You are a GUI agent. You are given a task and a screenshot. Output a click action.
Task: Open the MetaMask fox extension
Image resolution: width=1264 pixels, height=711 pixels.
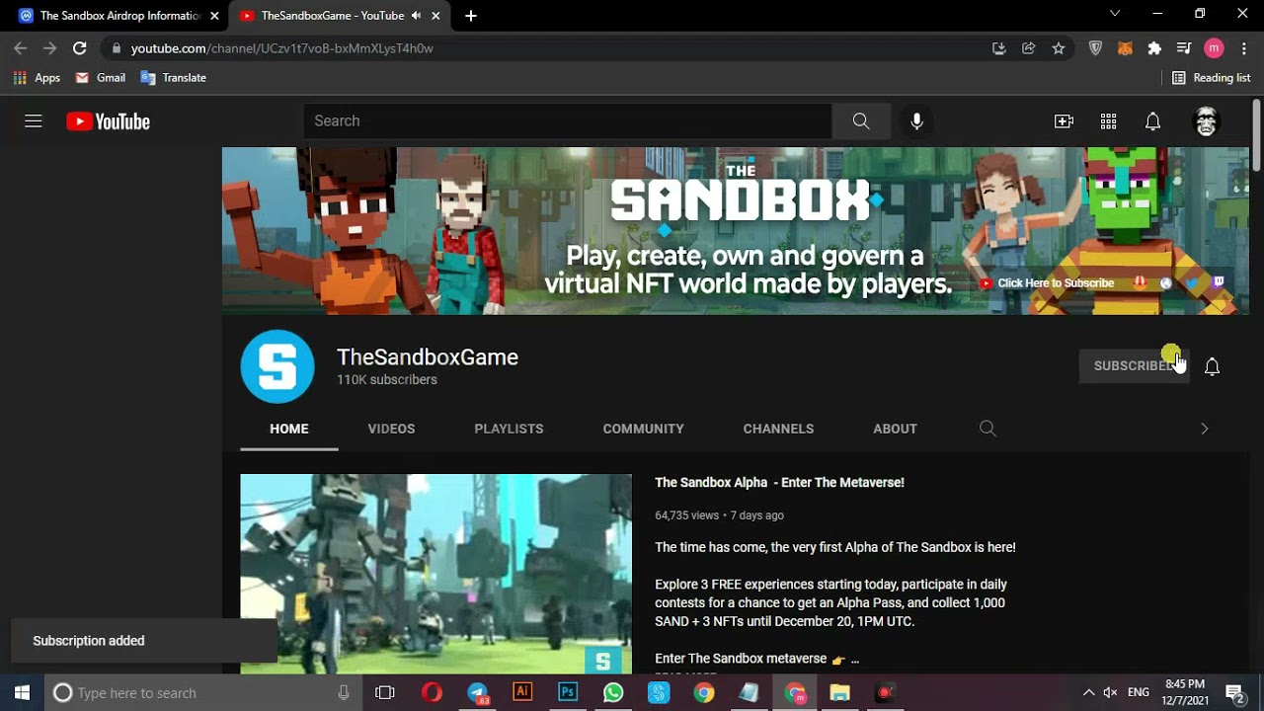1125,48
